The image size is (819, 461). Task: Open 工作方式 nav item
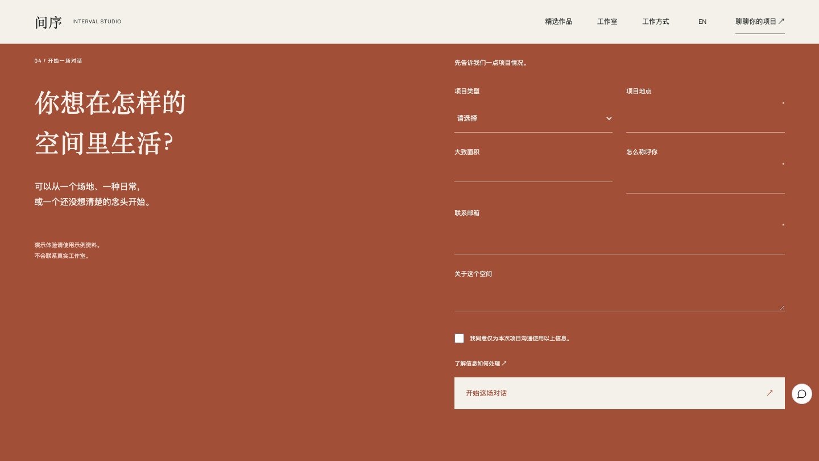pyautogui.click(x=656, y=22)
